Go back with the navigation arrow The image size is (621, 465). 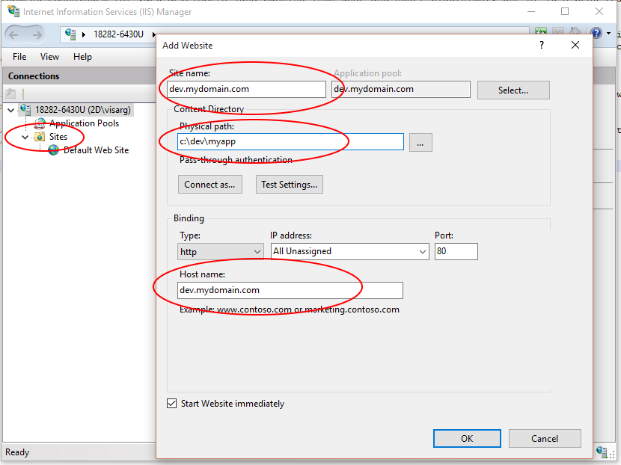(13, 35)
